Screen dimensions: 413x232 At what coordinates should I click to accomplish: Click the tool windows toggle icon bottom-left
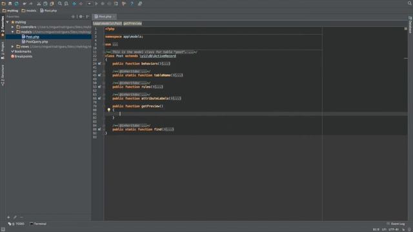click(3, 229)
